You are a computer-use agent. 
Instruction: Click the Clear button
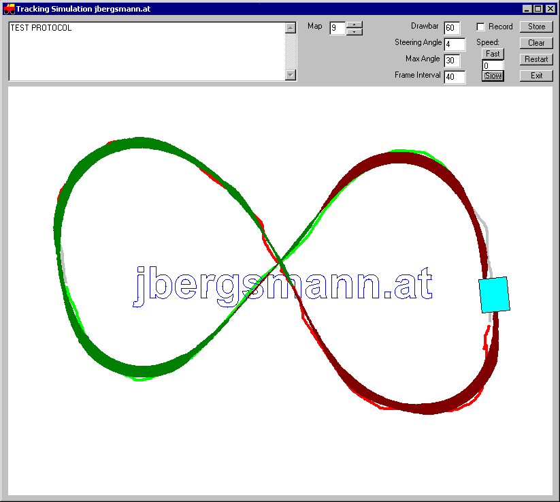tap(536, 43)
